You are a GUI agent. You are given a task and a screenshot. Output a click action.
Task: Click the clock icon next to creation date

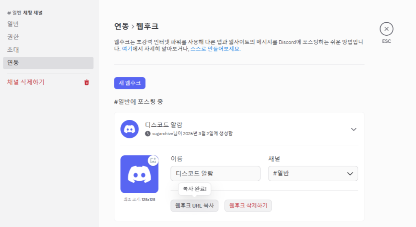[x=148, y=133]
